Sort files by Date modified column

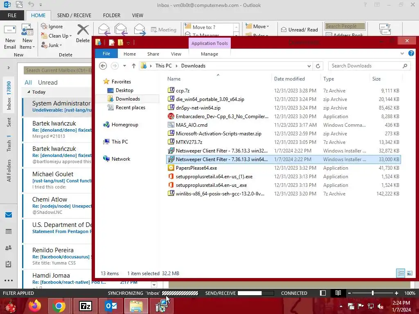[x=289, y=79]
